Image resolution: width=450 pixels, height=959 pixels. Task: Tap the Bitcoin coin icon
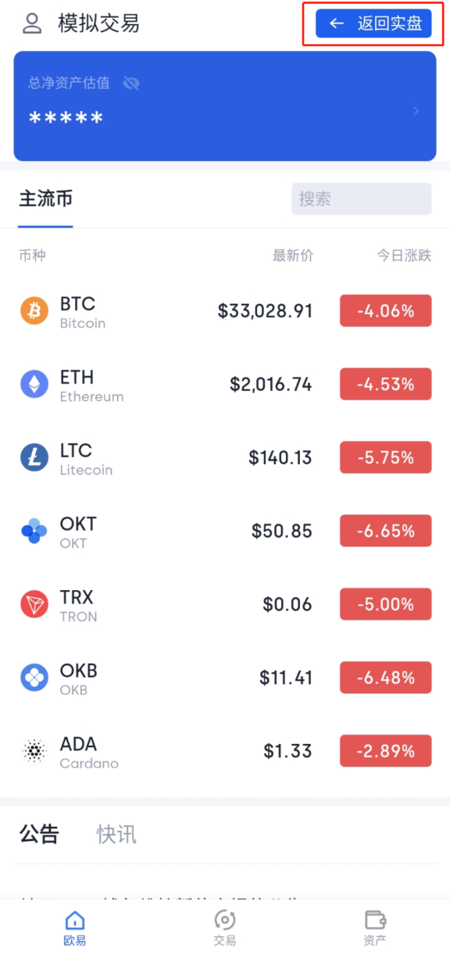[x=34, y=311]
